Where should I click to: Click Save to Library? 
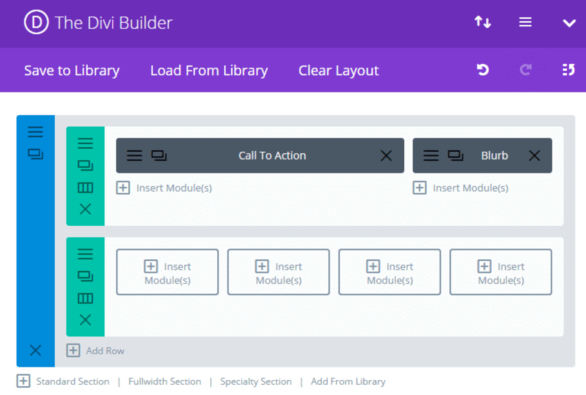72,71
